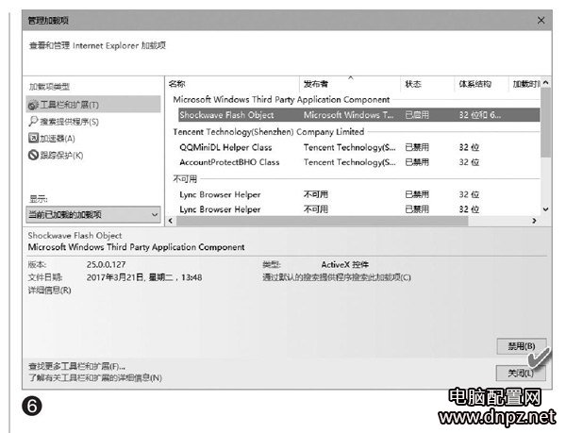This screenshot has width=566, height=433.
Task: Click the list's vertical scroll up arrow
Action: tap(546, 83)
